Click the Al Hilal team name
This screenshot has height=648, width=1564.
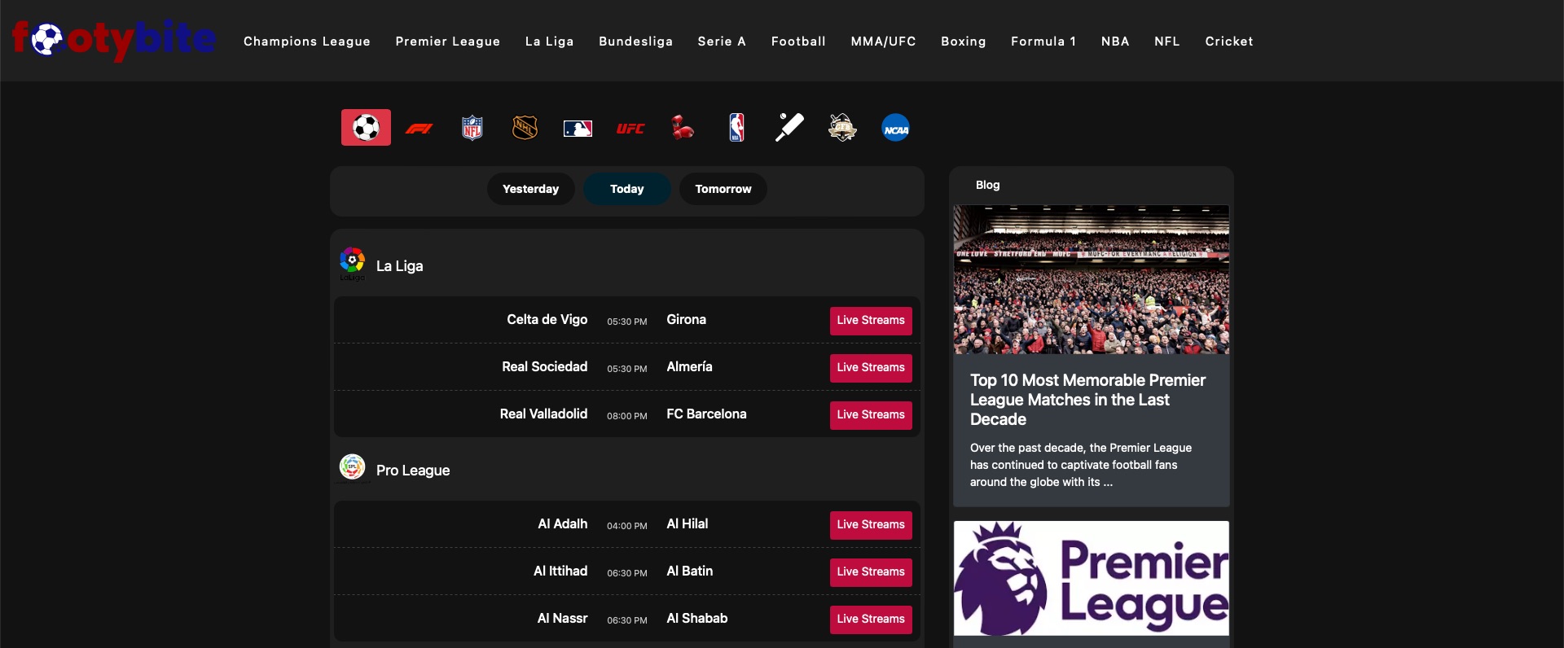click(x=687, y=524)
